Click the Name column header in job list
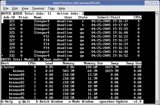This screenshot has width=160, height=105. pyautogui.click(x=38, y=17)
